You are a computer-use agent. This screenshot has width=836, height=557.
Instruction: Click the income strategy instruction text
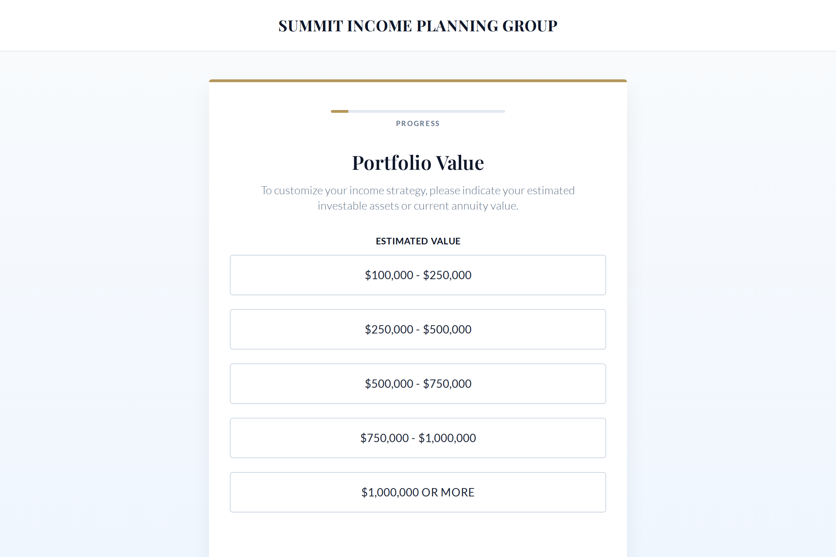point(418,198)
